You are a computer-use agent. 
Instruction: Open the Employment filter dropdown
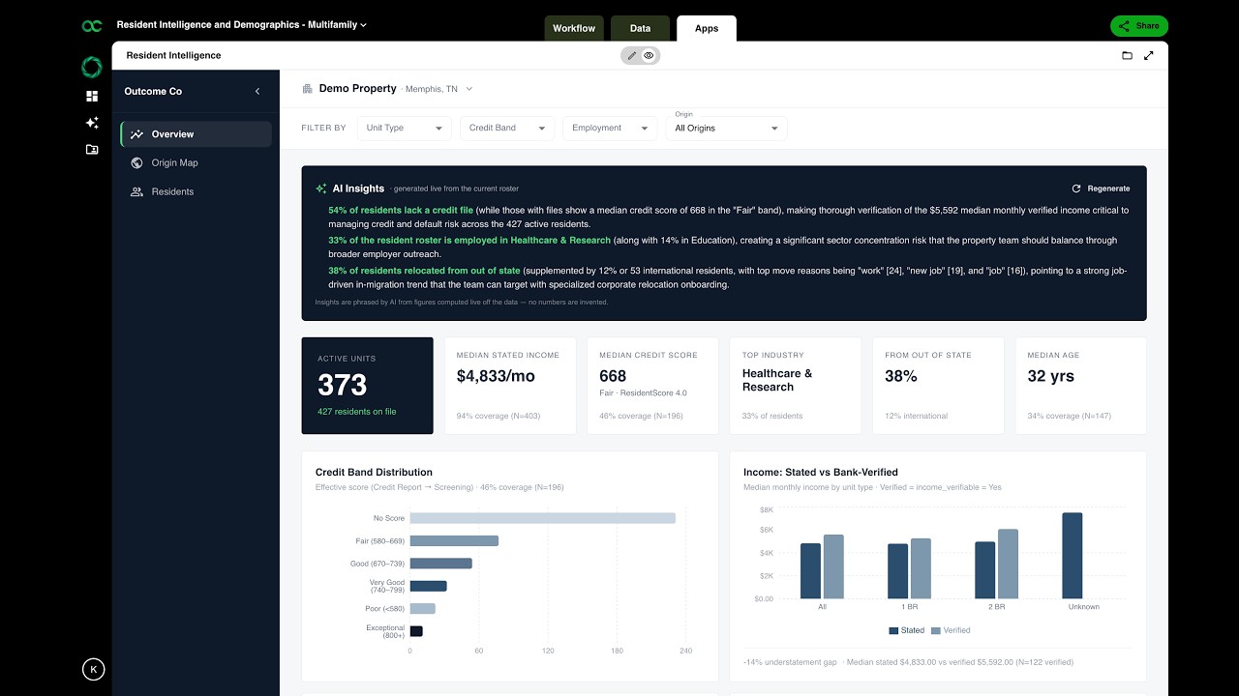pyautogui.click(x=610, y=128)
